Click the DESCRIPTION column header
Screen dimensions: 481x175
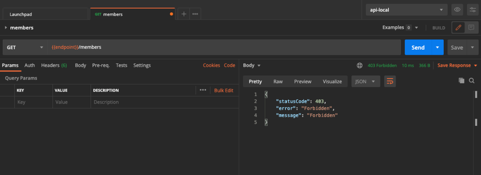click(106, 90)
